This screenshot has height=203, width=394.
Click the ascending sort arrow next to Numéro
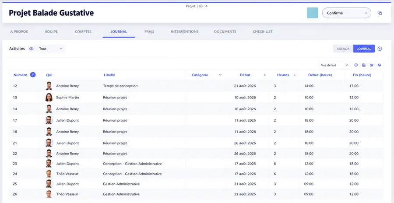coord(33,75)
